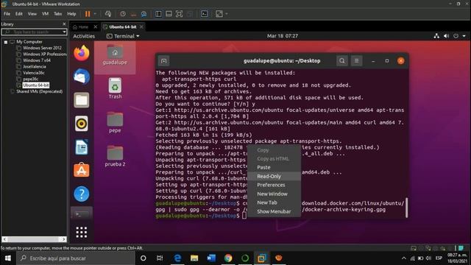Select the pepe desktop folder
This screenshot has height=265, width=471.
point(115,122)
